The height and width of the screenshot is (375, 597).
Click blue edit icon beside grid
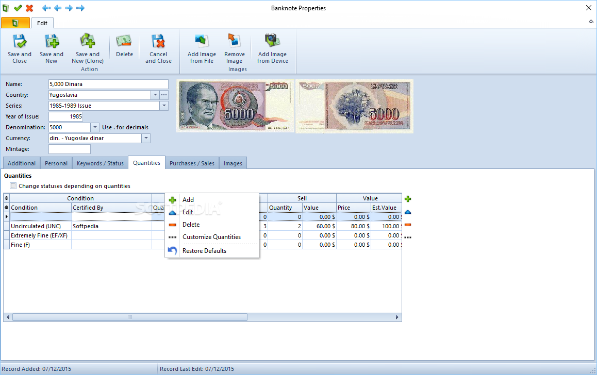[408, 212]
